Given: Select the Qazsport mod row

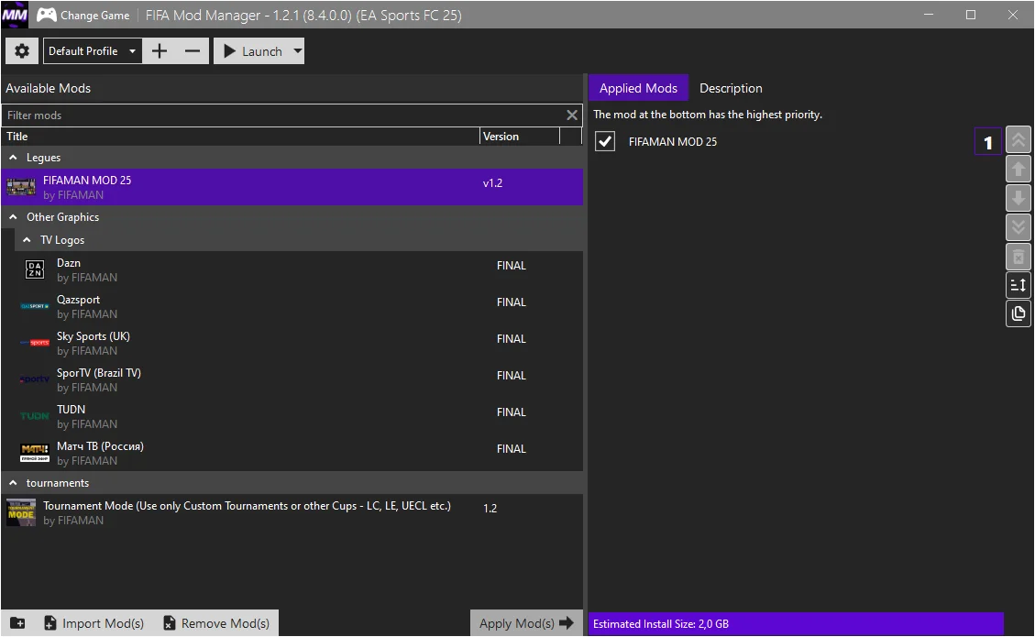Looking at the screenshot, I should [300, 306].
